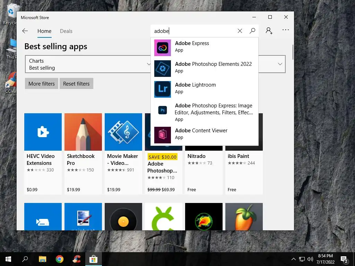Click the Nitrado app title
355x266 pixels.
(197, 156)
